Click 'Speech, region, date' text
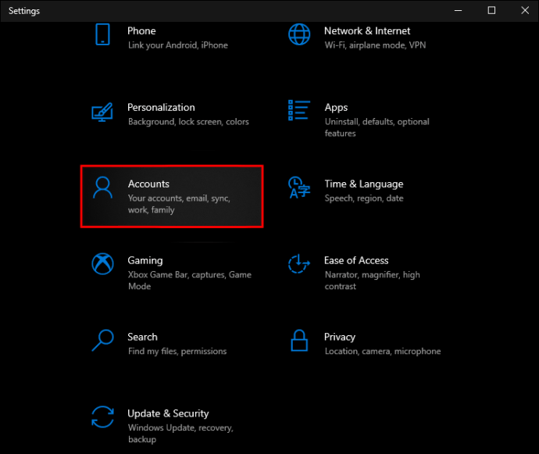The image size is (539, 454). 364,198
